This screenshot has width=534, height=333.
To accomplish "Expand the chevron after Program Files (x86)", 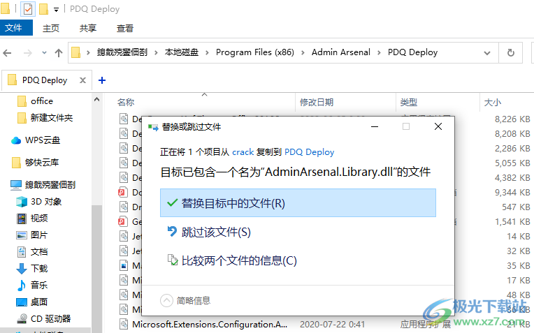I will pyautogui.click(x=303, y=52).
